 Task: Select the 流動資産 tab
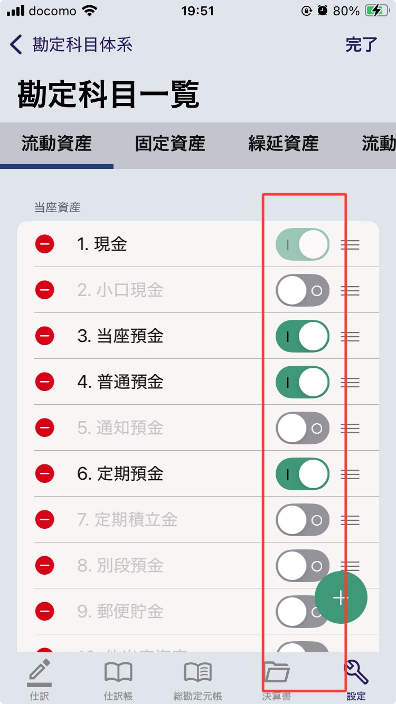click(56, 144)
